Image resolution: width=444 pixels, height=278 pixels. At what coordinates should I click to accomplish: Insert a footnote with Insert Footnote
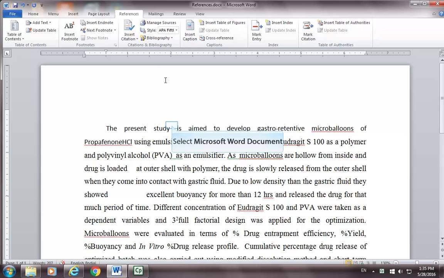69,31
